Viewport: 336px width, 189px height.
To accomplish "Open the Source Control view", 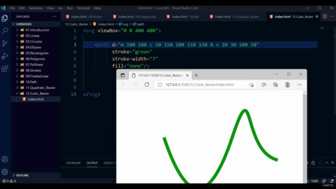I will pyautogui.click(x=5, y=44).
